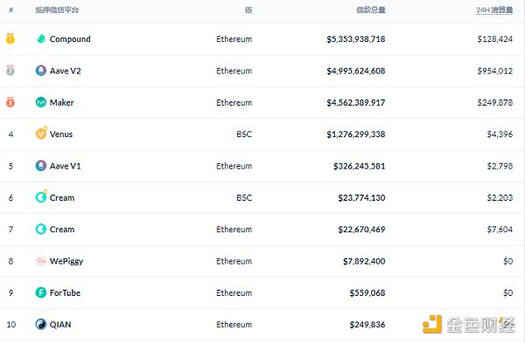Click the Aave V2 ghost icon
The width and height of the screenshot is (525, 343).
41,71
